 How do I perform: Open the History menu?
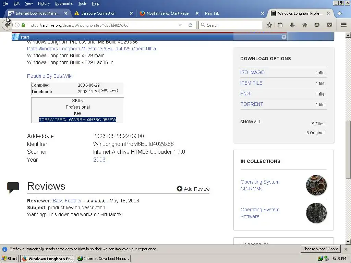44,3
